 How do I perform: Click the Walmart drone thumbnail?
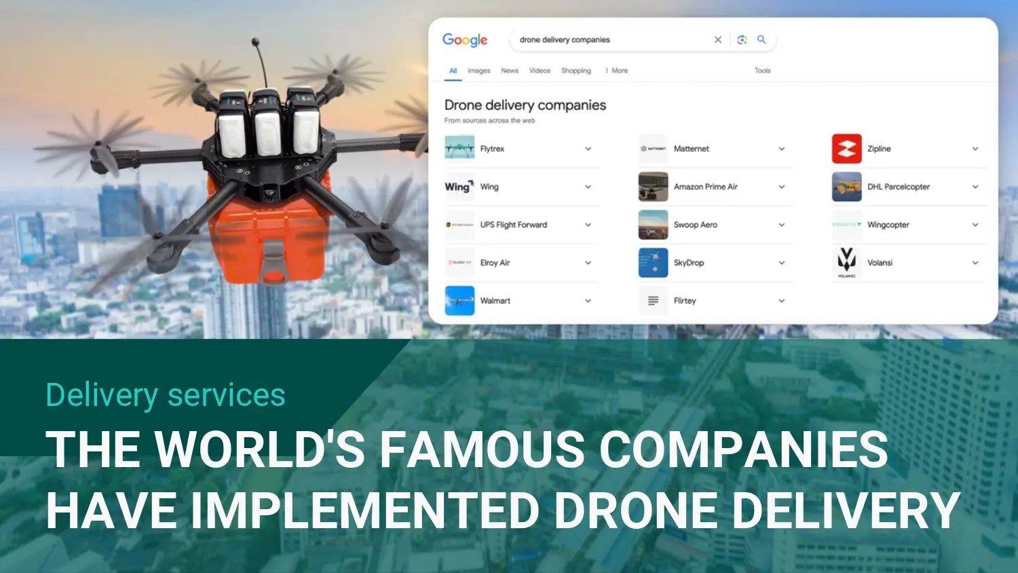pos(459,301)
